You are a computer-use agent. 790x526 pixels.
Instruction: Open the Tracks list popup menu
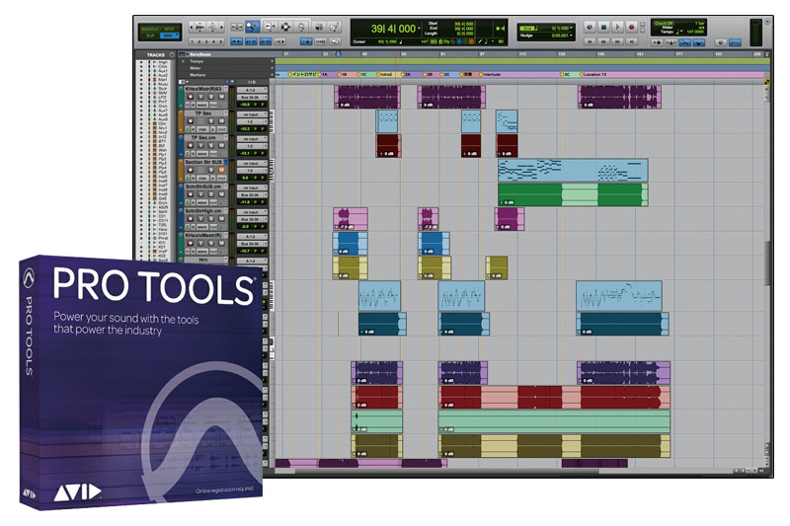point(171,54)
